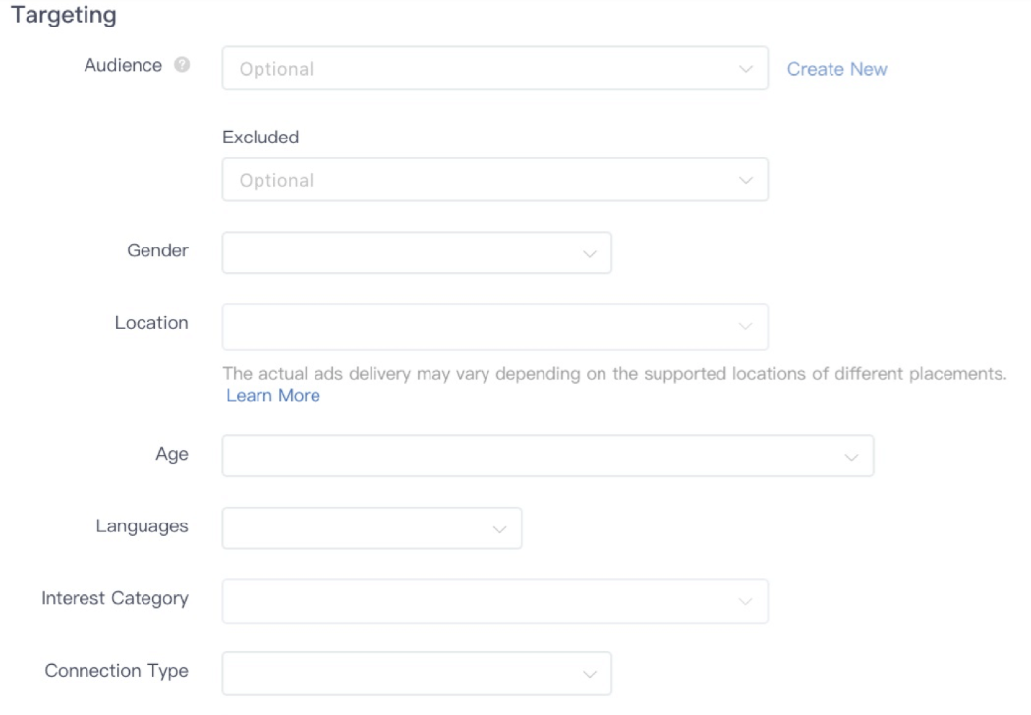Open the Learn More link
This screenshot has width=1031, height=715.
(x=273, y=395)
